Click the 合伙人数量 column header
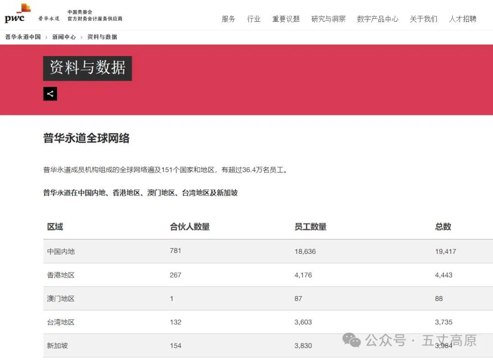The height and width of the screenshot is (360, 493). point(189,226)
